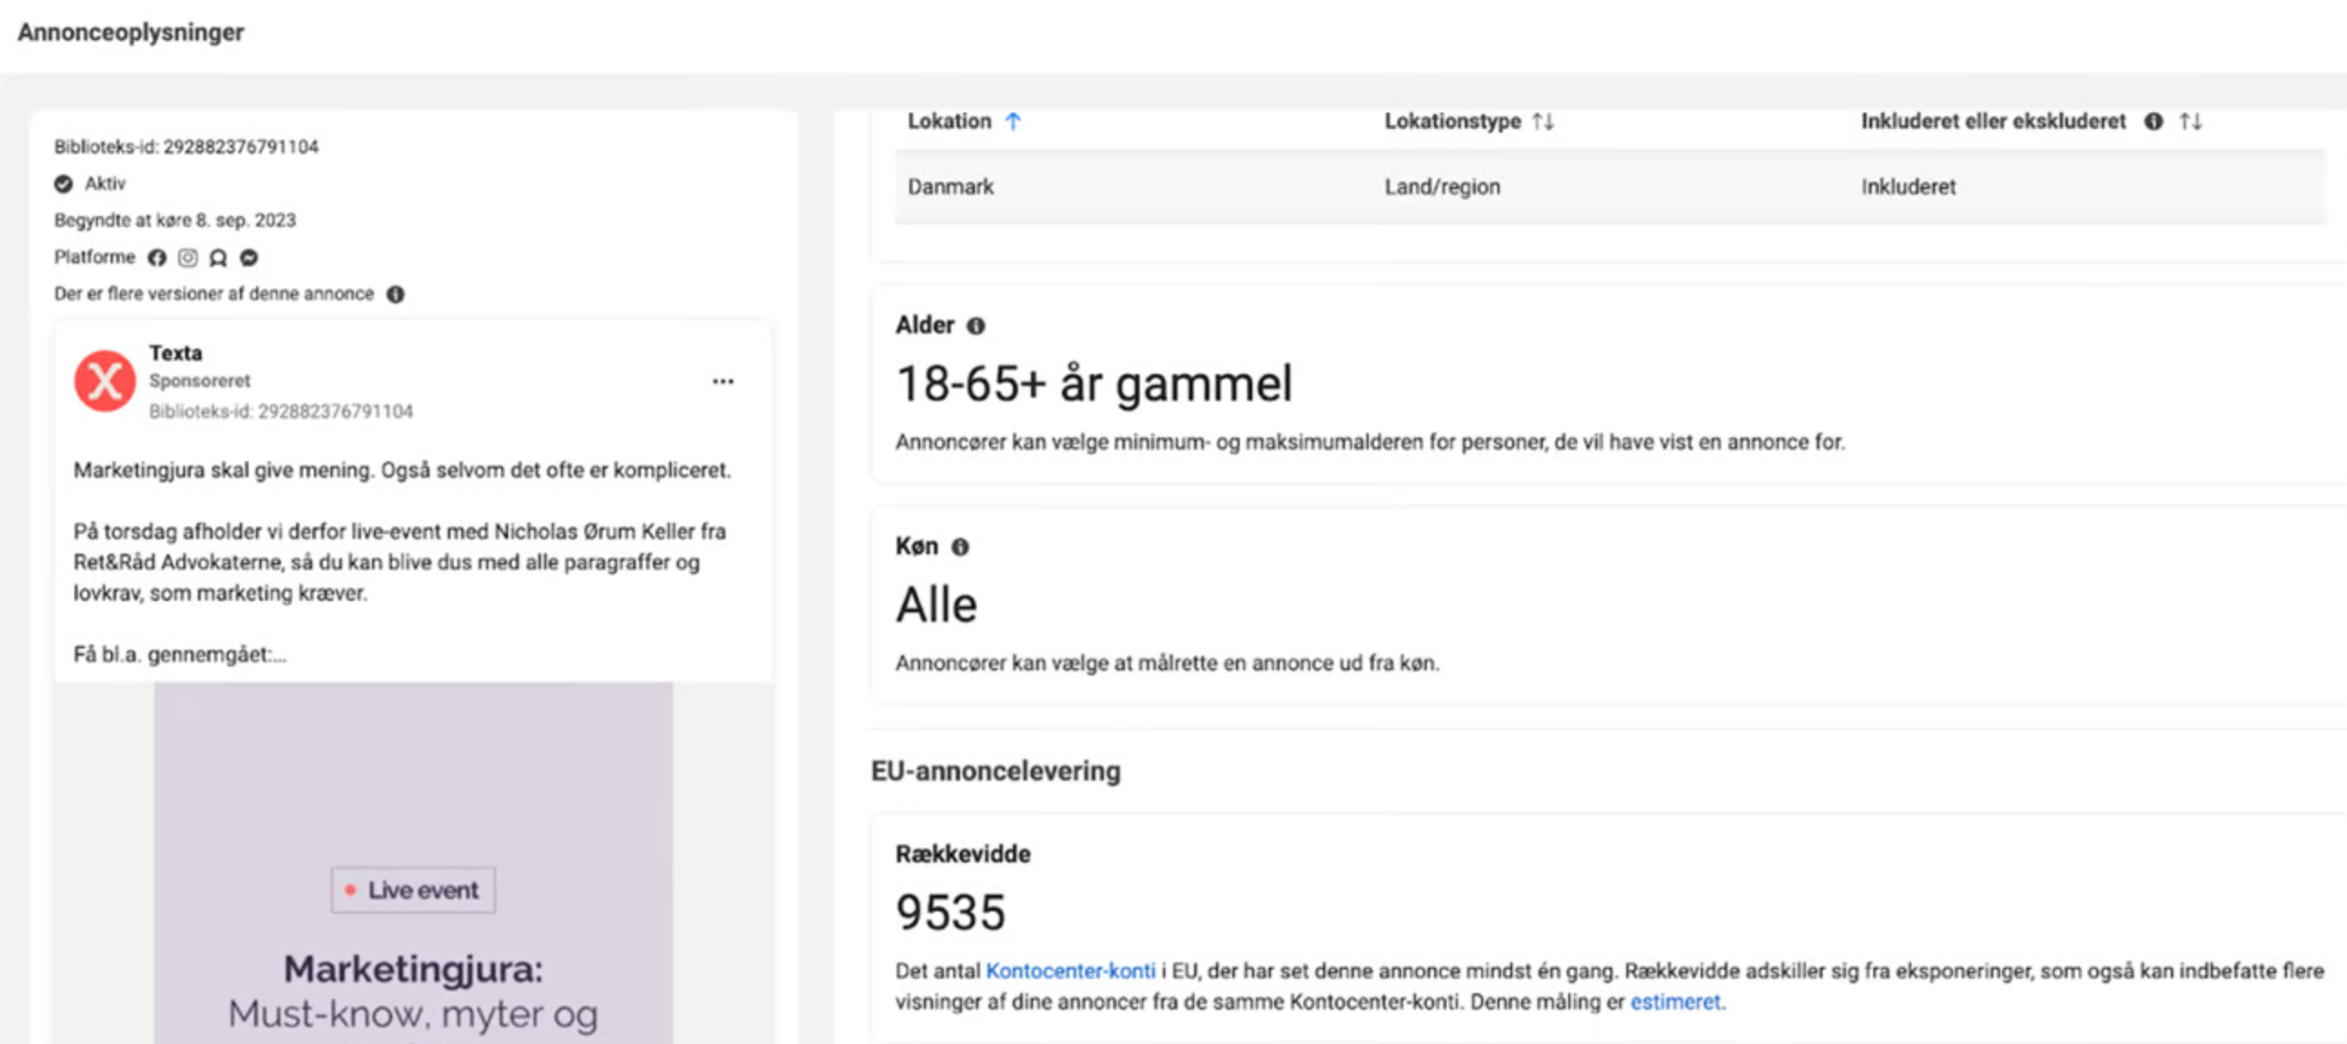Screen dimensions: 2347x1044
Task: Sort Inkluderet eller ekskluderet column arrows
Action: coord(2191,121)
